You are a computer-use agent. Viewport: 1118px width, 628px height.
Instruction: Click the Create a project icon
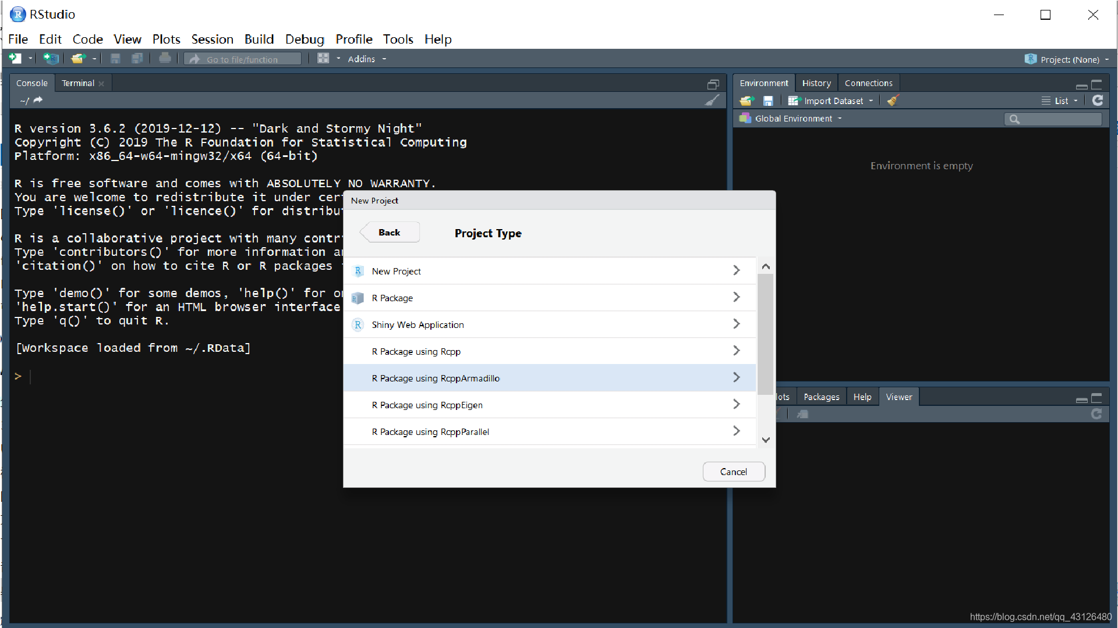tap(51, 59)
